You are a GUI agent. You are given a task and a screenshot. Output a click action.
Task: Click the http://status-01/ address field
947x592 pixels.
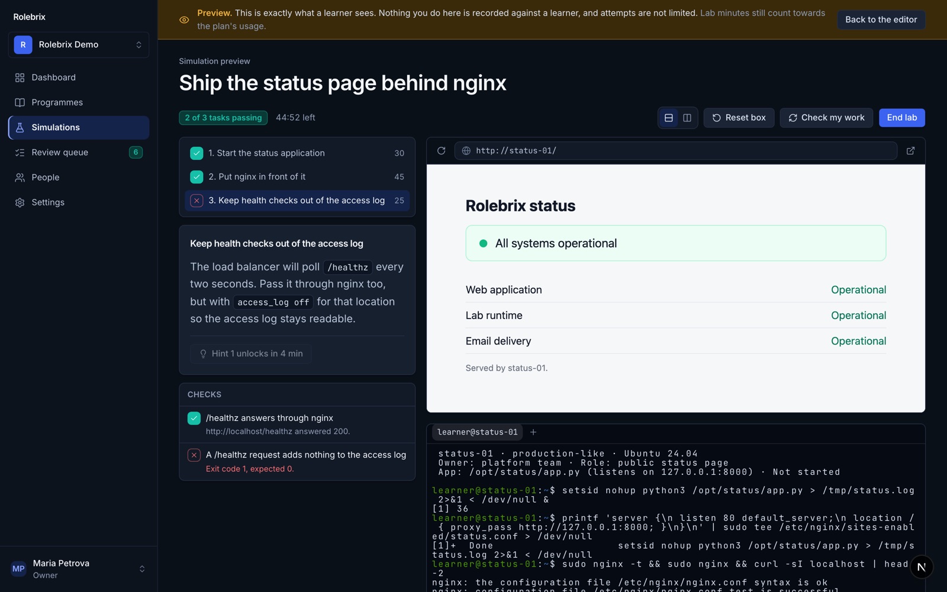click(x=675, y=150)
